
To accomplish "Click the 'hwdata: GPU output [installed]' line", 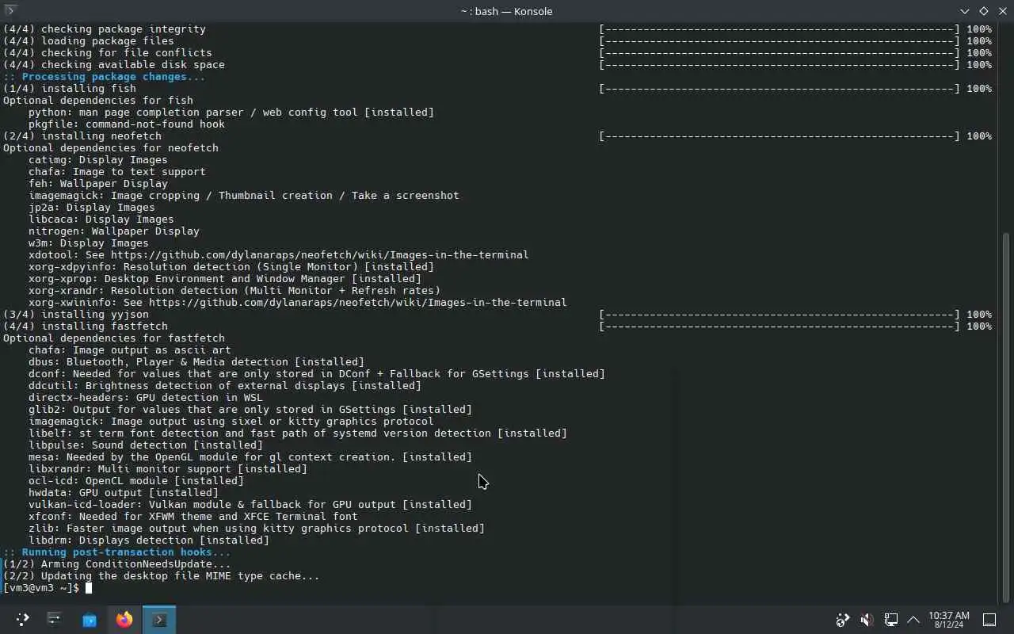I will [124, 493].
